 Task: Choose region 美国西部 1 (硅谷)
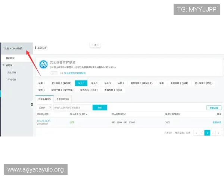[113, 90]
